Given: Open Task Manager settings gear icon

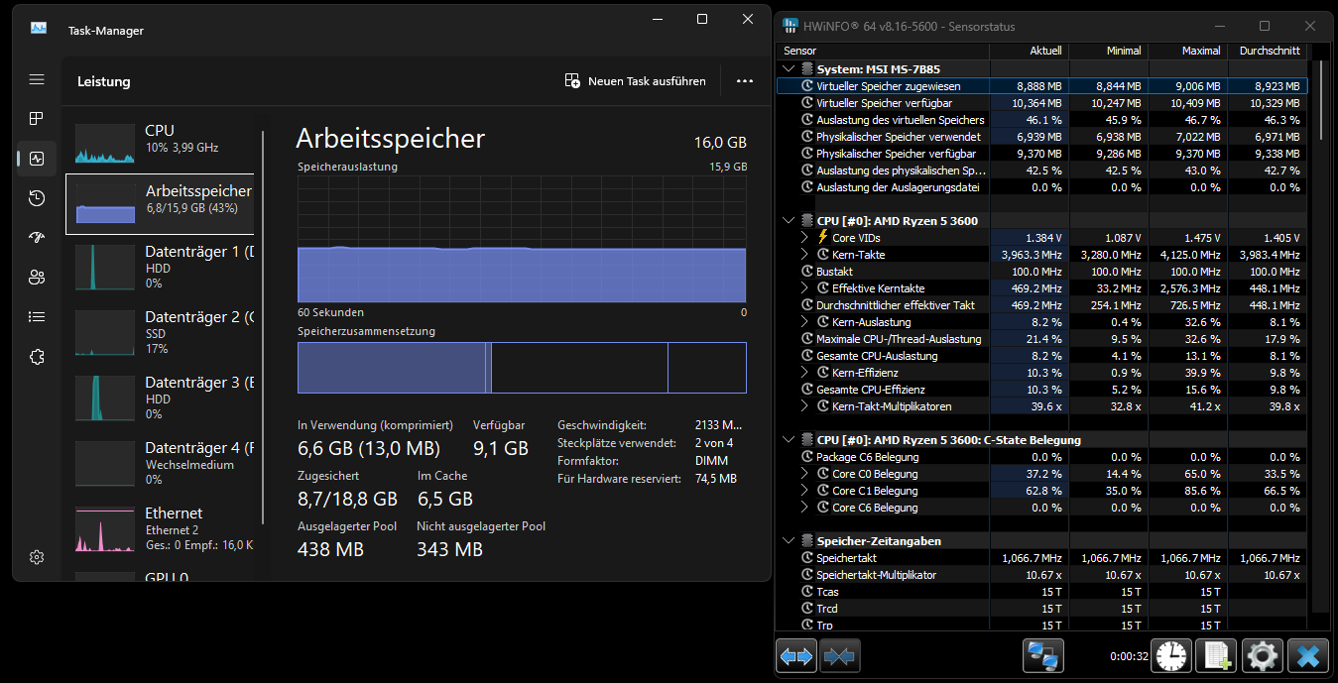Looking at the screenshot, I should click(37, 557).
